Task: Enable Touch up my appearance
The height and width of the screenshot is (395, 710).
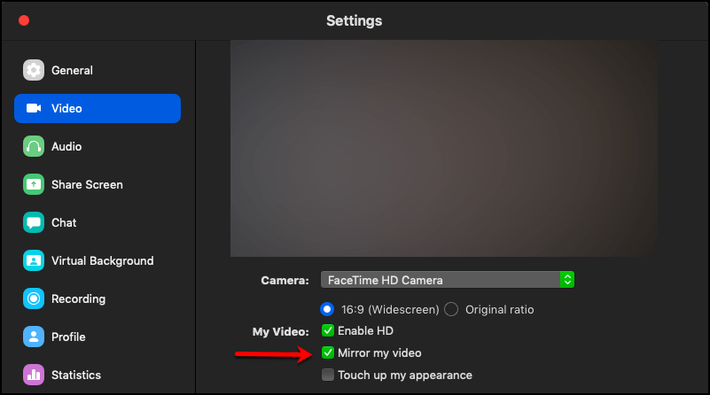Action: (x=328, y=375)
